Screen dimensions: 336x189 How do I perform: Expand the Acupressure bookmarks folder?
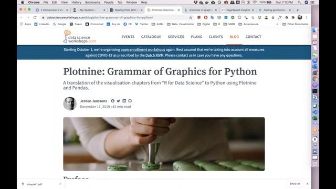tap(248, 24)
